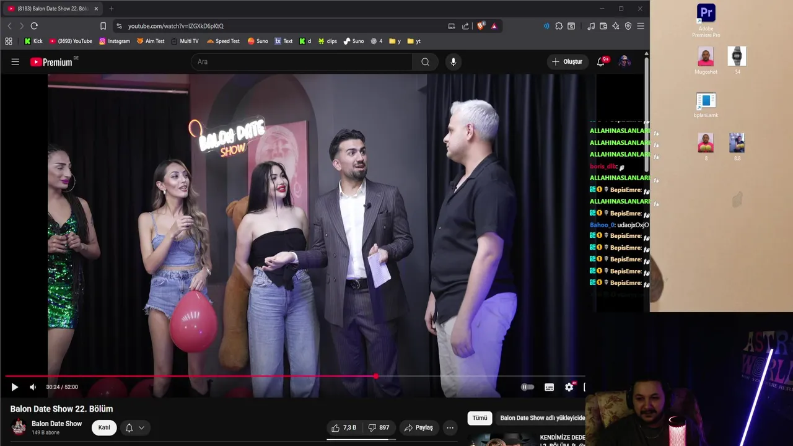The image size is (793, 446).
Task: Go forward in the browser
Action: point(21,26)
